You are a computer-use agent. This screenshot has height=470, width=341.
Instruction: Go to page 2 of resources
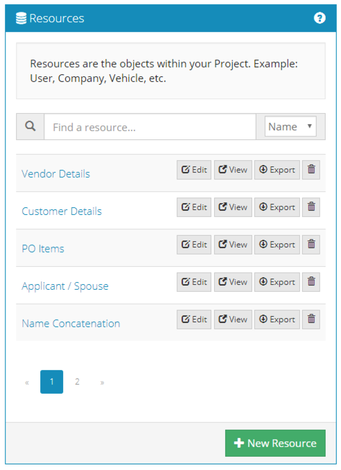77,382
